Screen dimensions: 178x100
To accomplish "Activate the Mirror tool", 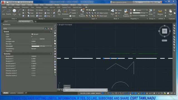I will pos(39,13).
